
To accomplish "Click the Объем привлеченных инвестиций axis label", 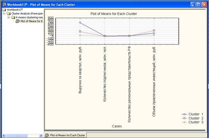I will pyautogui.click(x=154, y=82).
